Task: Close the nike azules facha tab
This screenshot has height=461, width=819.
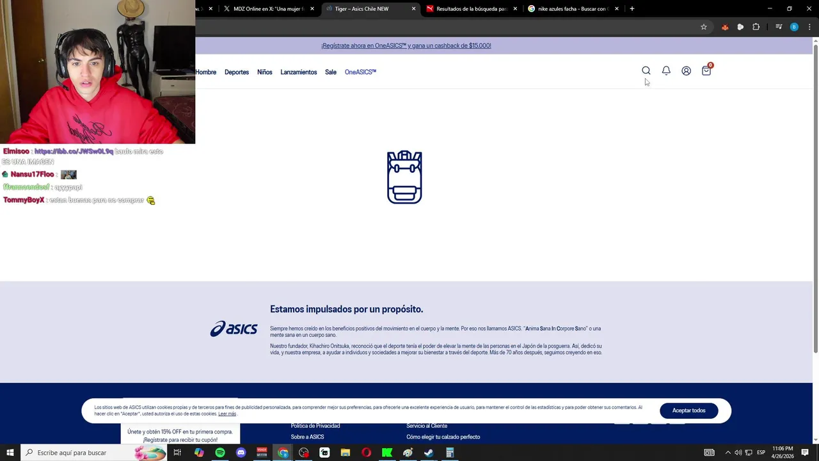Action: (x=617, y=9)
